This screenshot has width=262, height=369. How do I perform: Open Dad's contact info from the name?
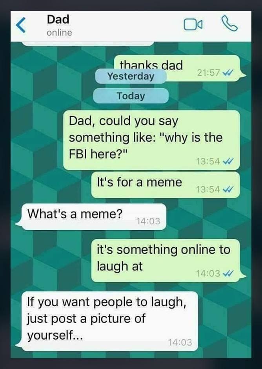58,19
